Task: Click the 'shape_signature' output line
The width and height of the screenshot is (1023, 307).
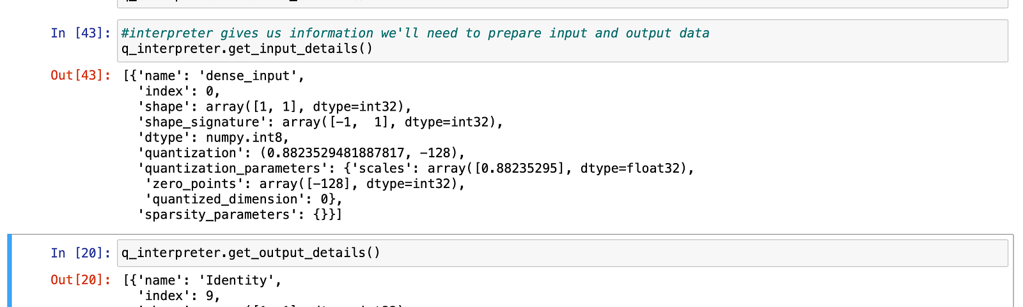Action: [x=320, y=122]
